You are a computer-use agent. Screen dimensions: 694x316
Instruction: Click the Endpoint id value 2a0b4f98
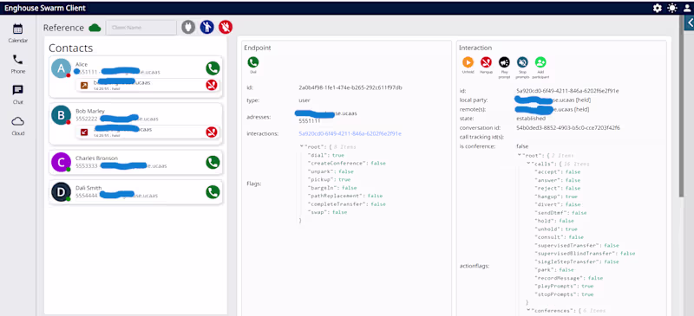[350, 88]
